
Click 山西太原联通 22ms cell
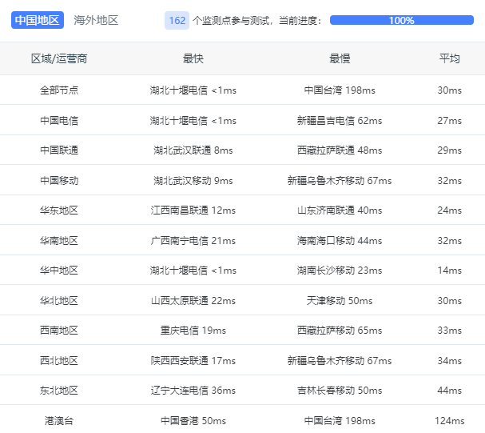[x=193, y=301]
